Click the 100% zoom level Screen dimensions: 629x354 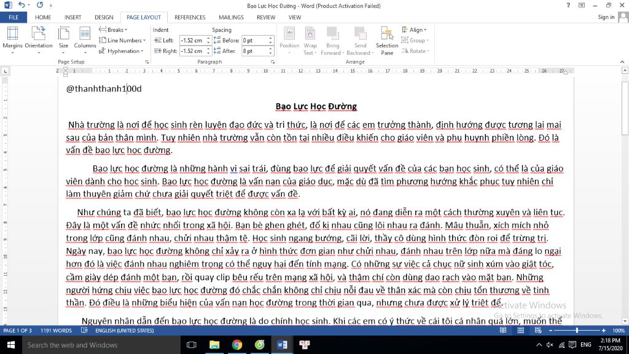618,330
